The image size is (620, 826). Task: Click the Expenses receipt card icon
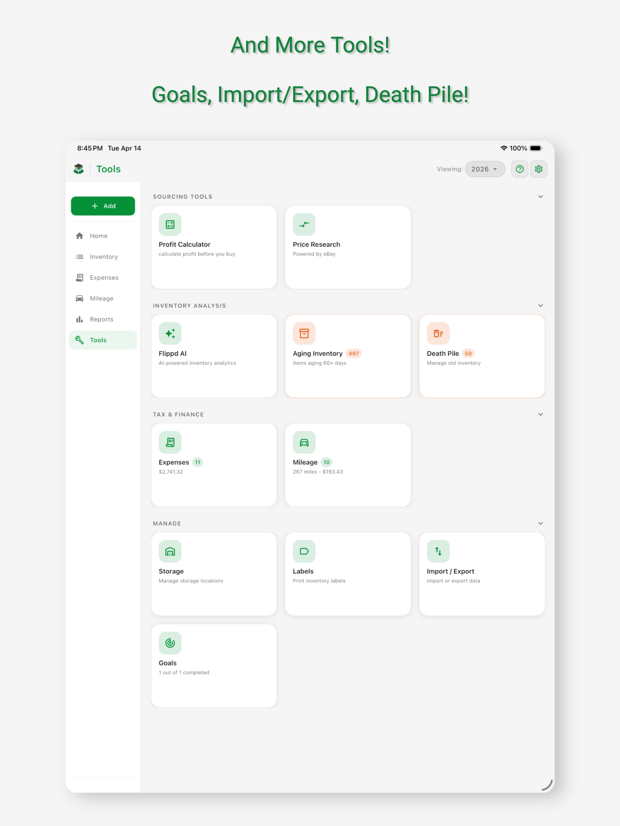tap(170, 442)
